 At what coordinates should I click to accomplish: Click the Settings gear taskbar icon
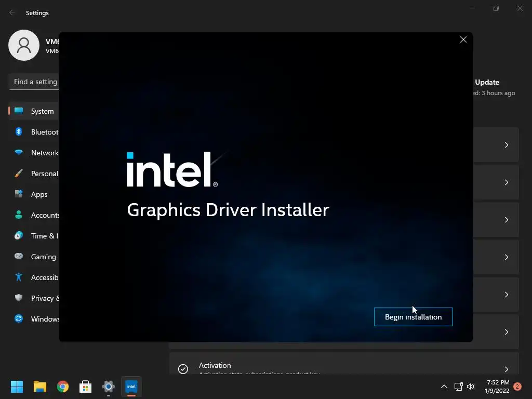109,387
